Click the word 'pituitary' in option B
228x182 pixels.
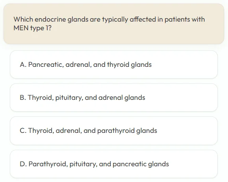[69, 97]
